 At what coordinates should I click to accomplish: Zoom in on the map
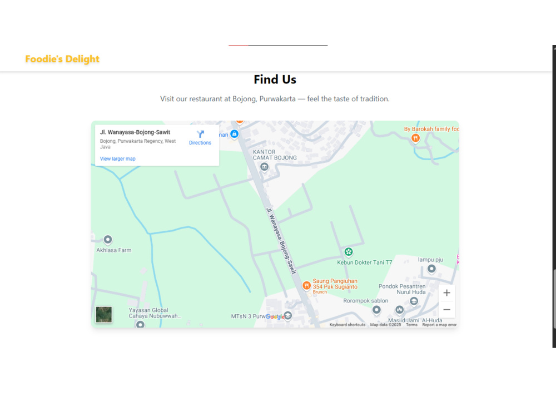(447, 293)
